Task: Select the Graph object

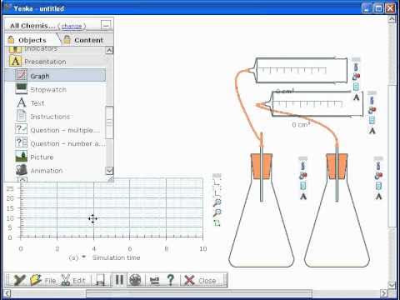Action: (x=55, y=76)
